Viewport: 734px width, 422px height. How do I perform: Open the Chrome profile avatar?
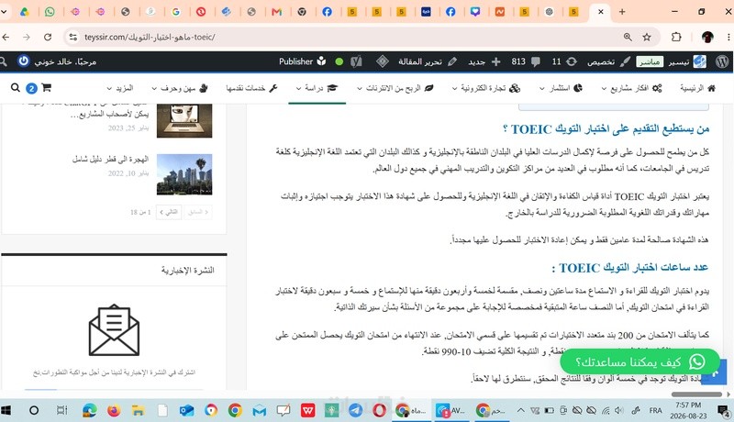click(x=707, y=37)
